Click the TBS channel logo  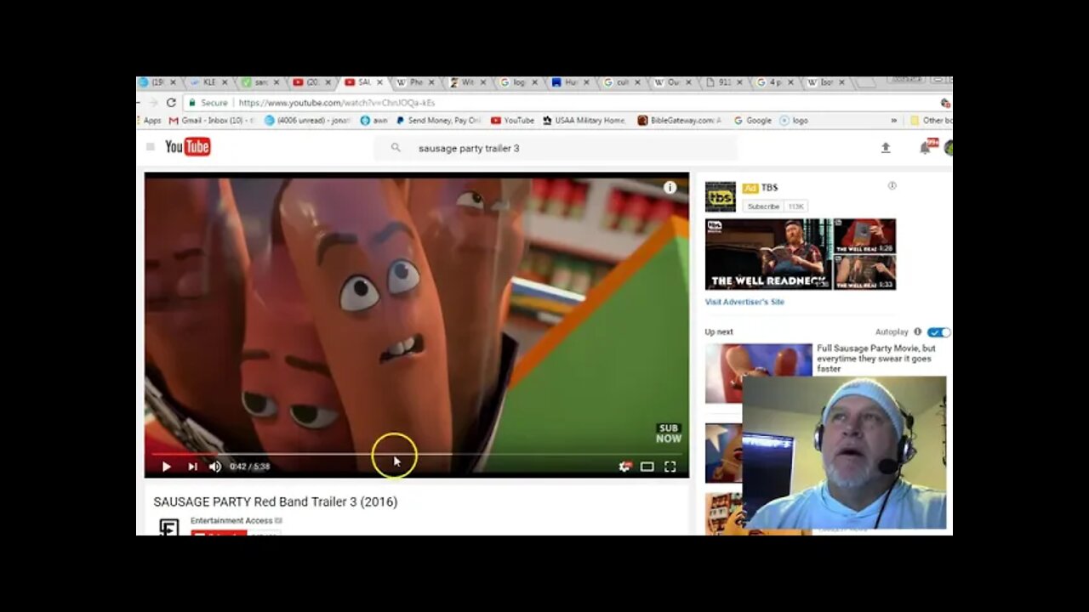(721, 196)
